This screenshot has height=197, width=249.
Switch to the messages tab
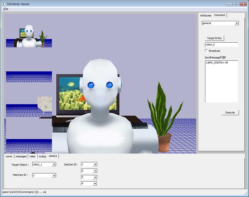point(21,156)
